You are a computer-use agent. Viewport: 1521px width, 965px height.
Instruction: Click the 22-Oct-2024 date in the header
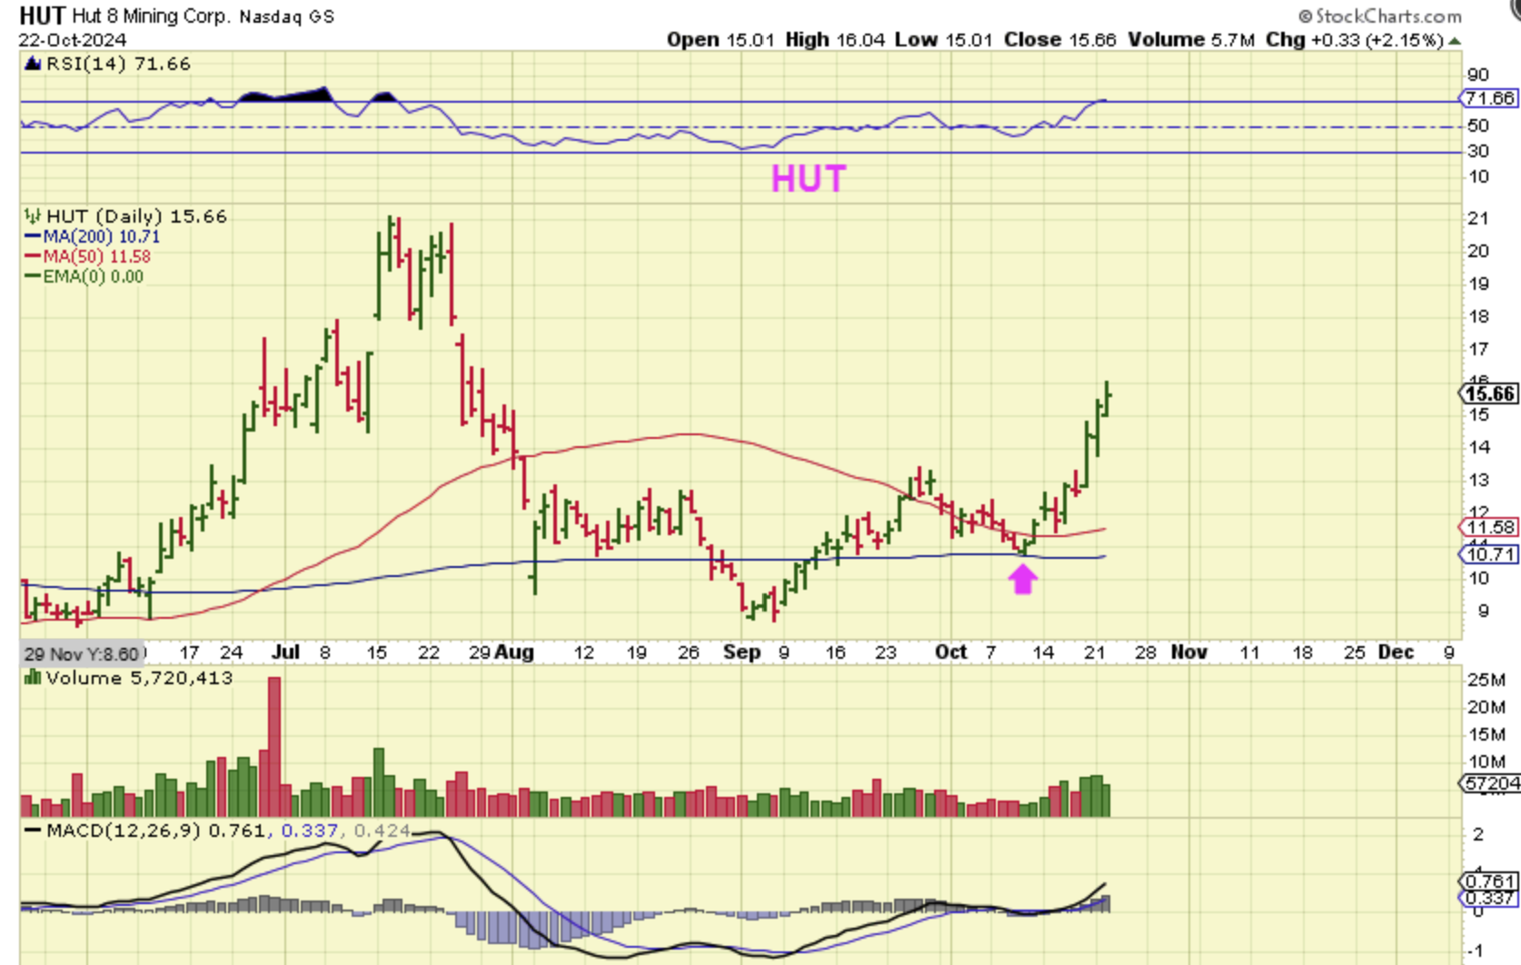tap(73, 40)
